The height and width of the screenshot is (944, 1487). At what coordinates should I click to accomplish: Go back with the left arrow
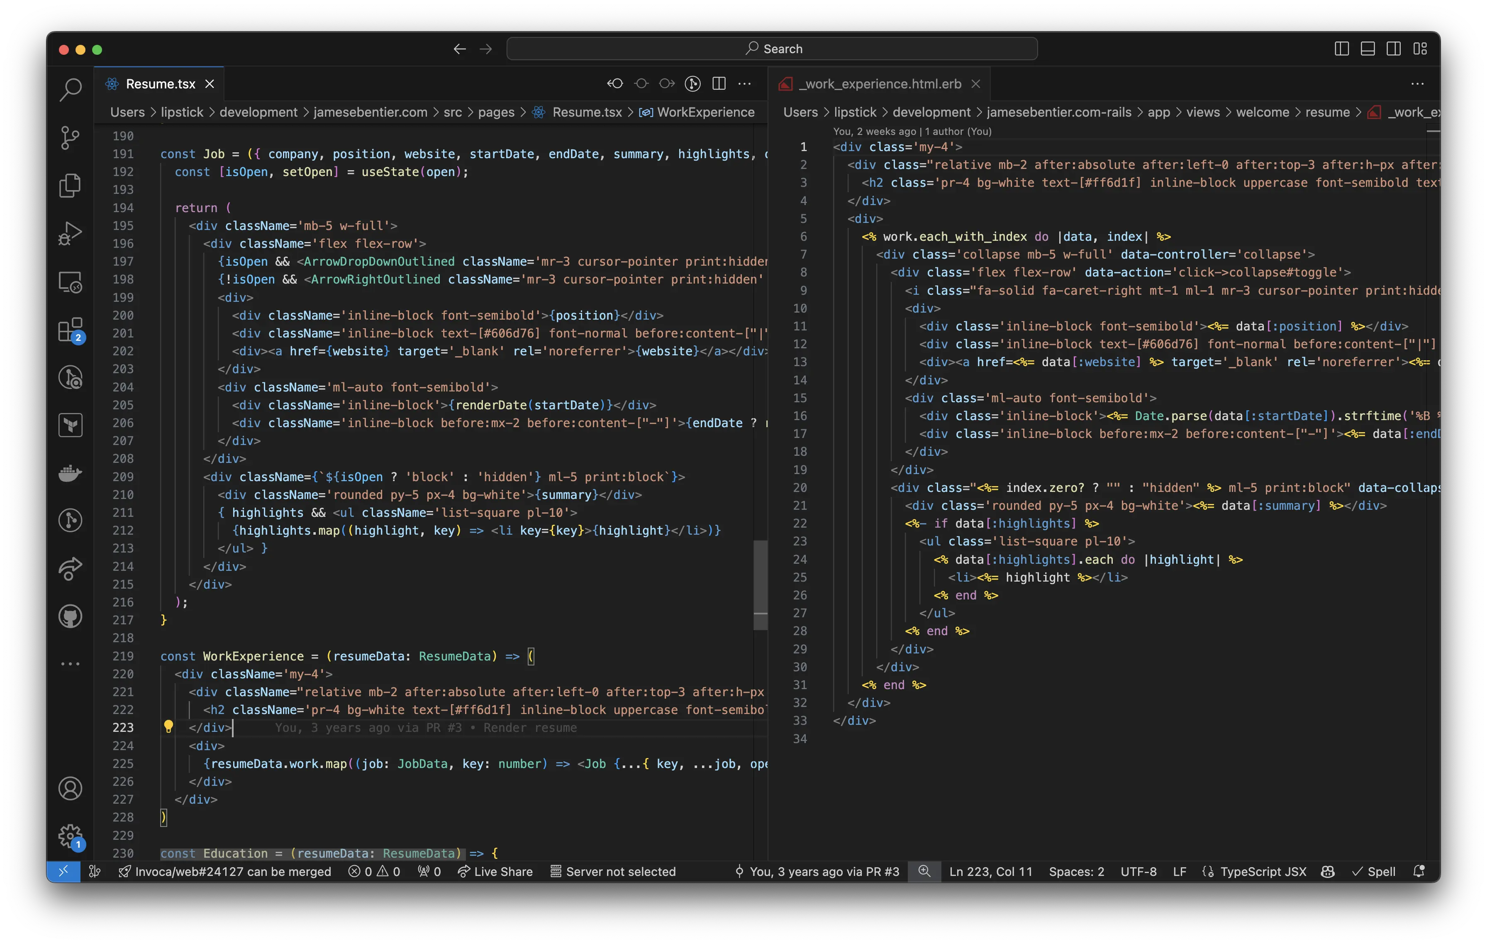tap(459, 49)
